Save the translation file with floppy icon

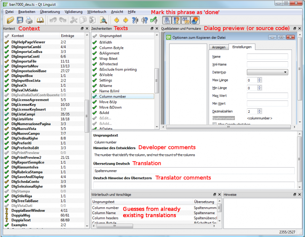coord(20,20)
